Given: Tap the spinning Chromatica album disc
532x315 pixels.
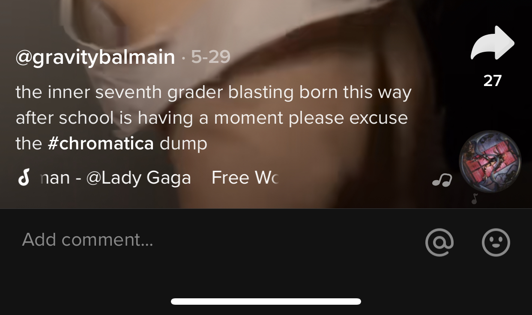Looking at the screenshot, I should [490, 161].
